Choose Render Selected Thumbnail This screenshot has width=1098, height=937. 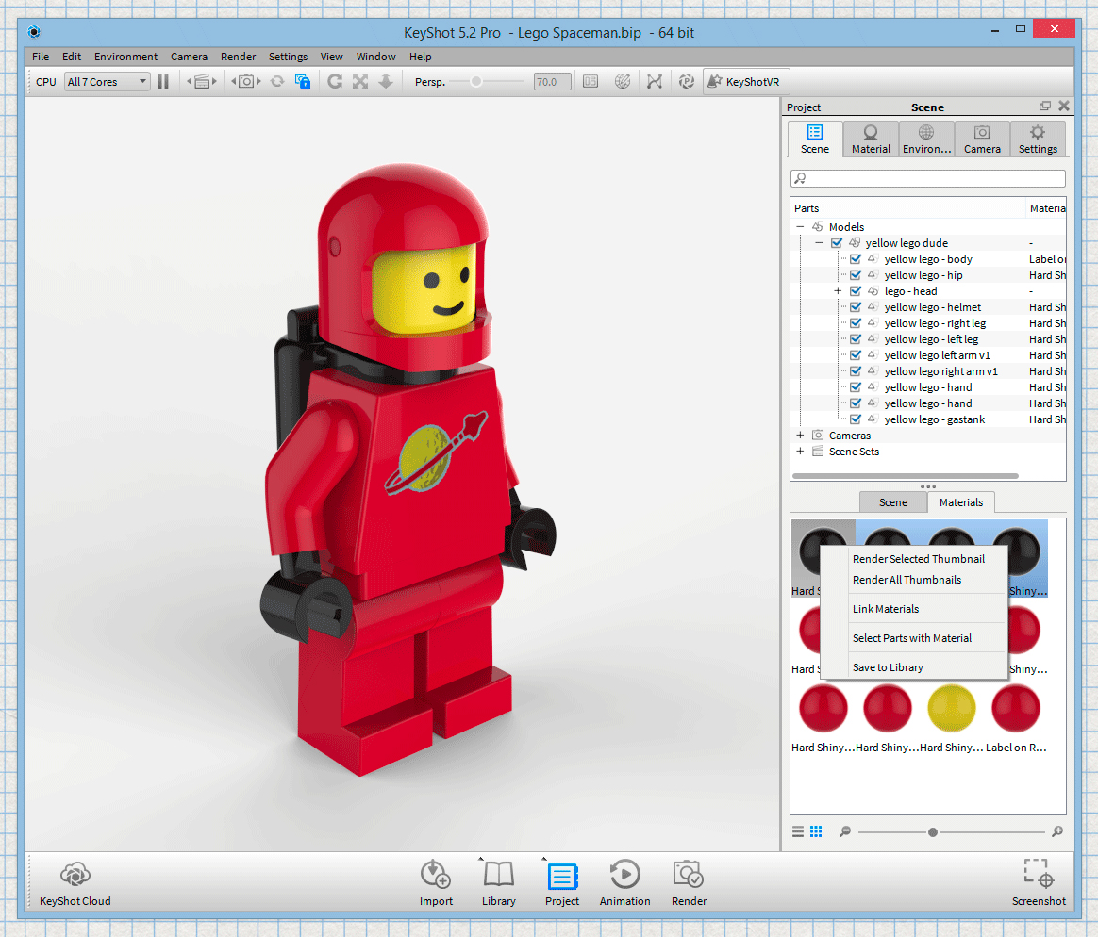(x=918, y=559)
